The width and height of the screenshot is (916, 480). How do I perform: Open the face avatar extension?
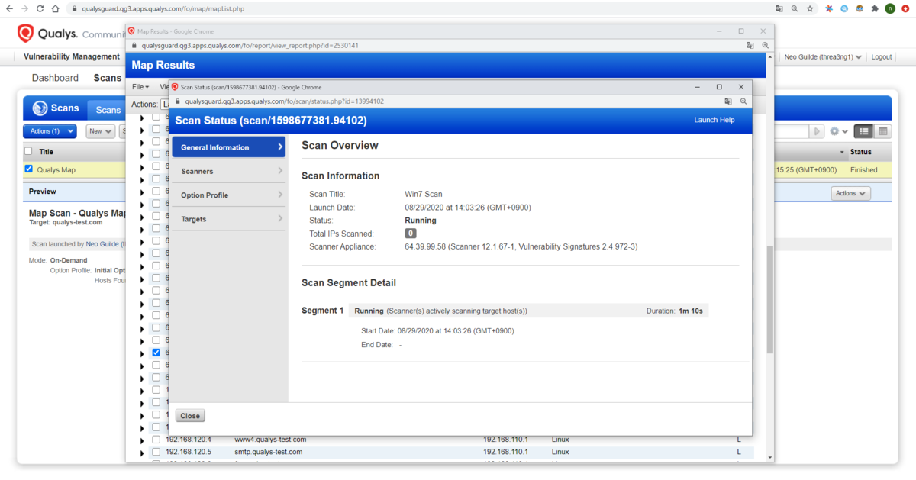(x=860, y=9)
